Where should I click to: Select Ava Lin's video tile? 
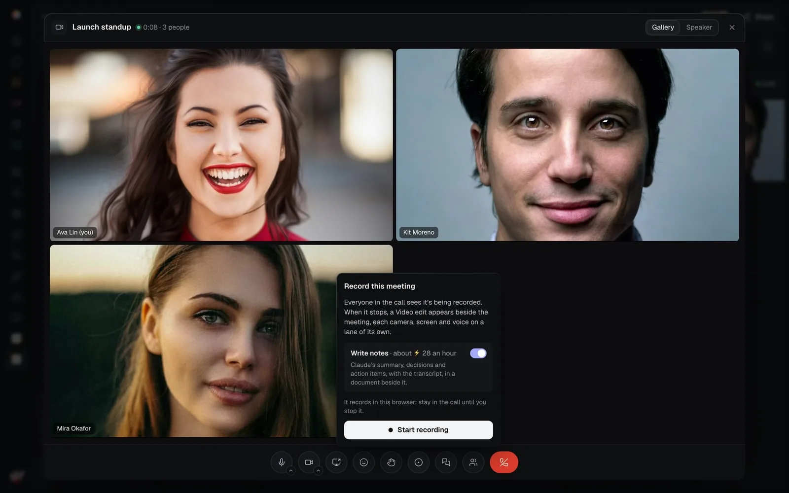tap(221, 144)
